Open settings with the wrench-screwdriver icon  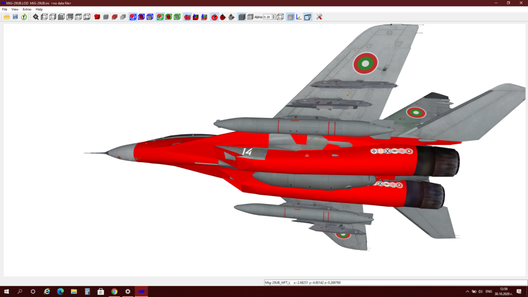[x=319, y=17]
